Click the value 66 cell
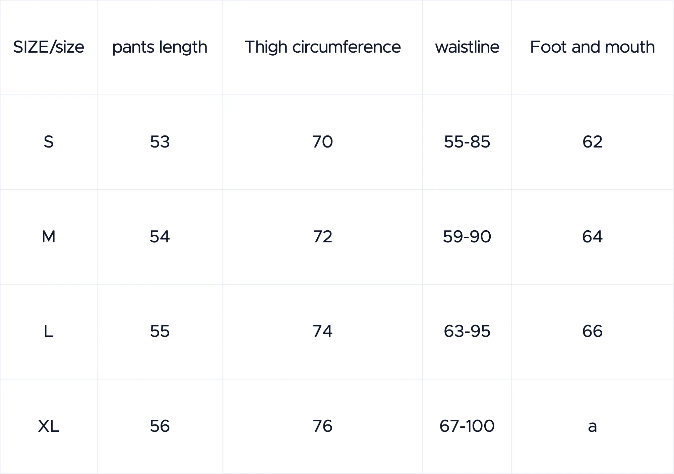674x474 pixels. pos(592,332)
